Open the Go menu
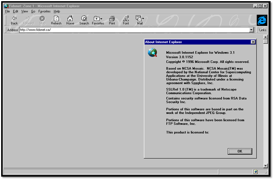274x180 pixels. [x=33, y=11]
